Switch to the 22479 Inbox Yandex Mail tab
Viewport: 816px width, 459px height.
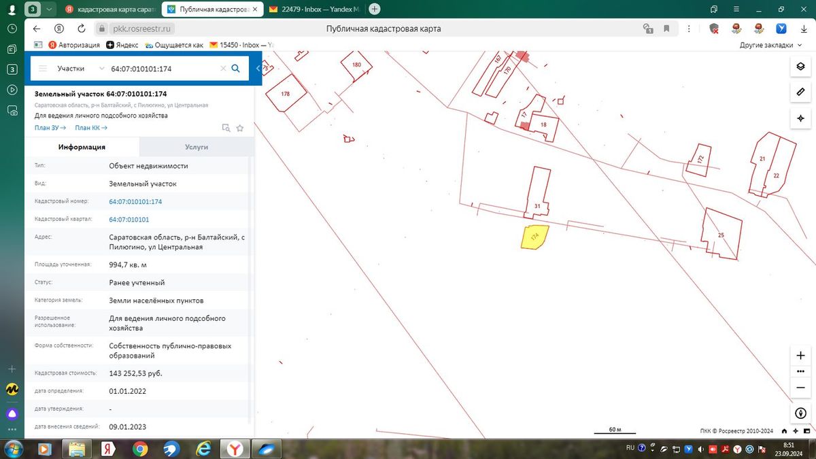pyautogui.click(x=313, y=10)
